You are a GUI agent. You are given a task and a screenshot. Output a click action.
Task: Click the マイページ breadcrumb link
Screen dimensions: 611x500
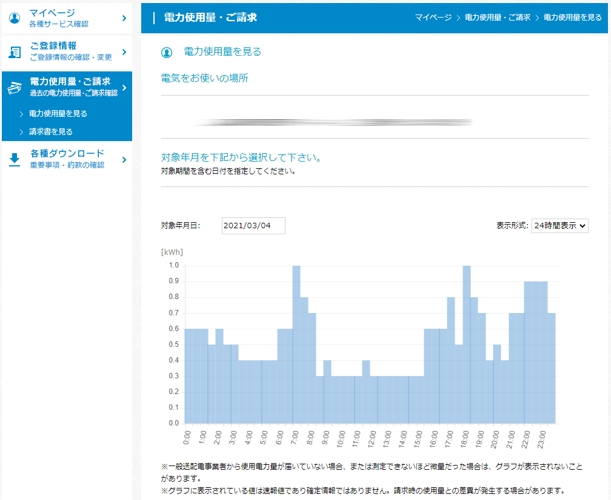pos(433,18)
